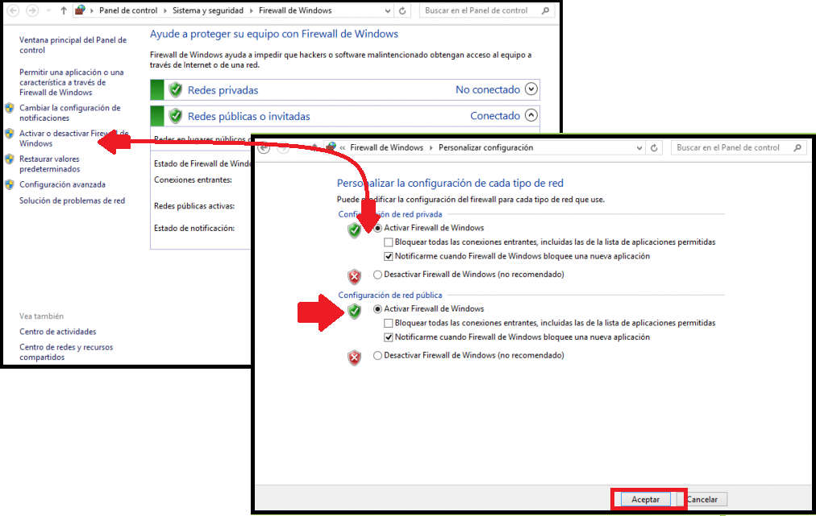This screenshot has height=516, width=816.
Task: Click the Aceptar button
Action: tap(645, 499)
